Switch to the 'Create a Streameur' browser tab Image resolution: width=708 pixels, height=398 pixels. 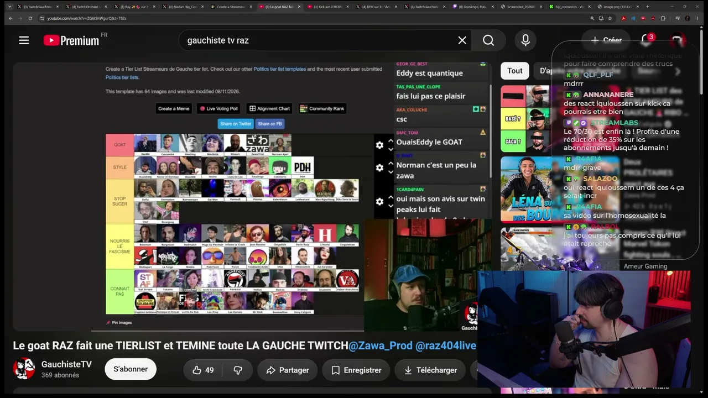click(232, 7)
